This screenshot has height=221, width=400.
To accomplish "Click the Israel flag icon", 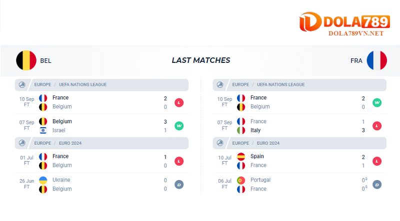I will click(x=43, y=130).
